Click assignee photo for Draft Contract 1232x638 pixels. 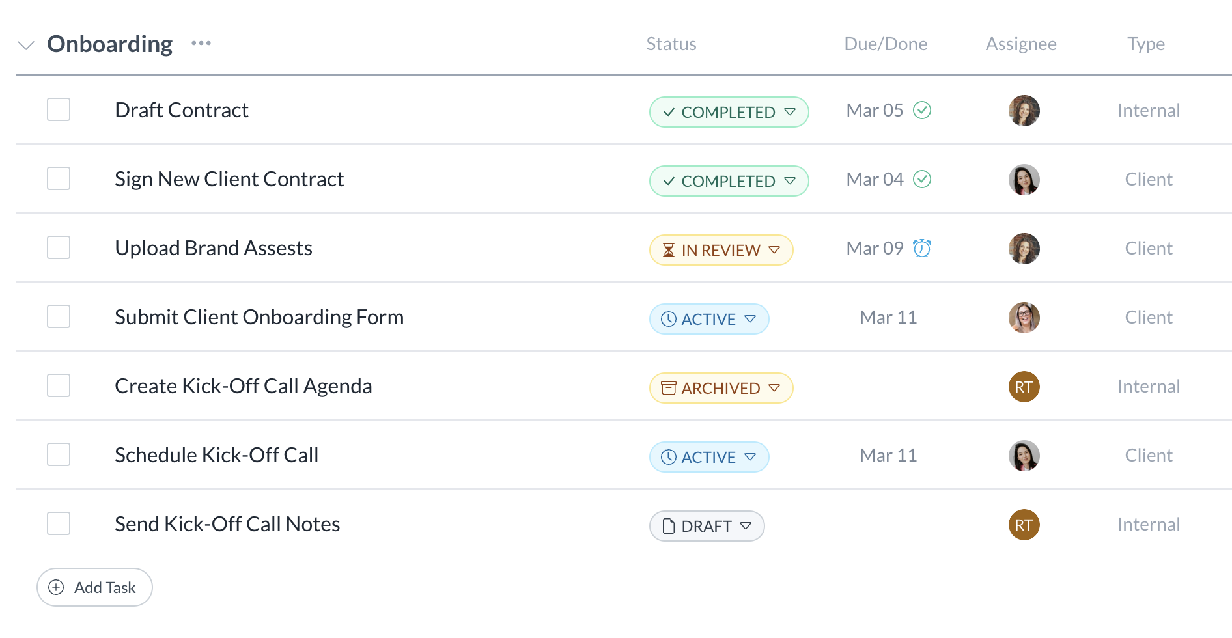coord(1023,111)
